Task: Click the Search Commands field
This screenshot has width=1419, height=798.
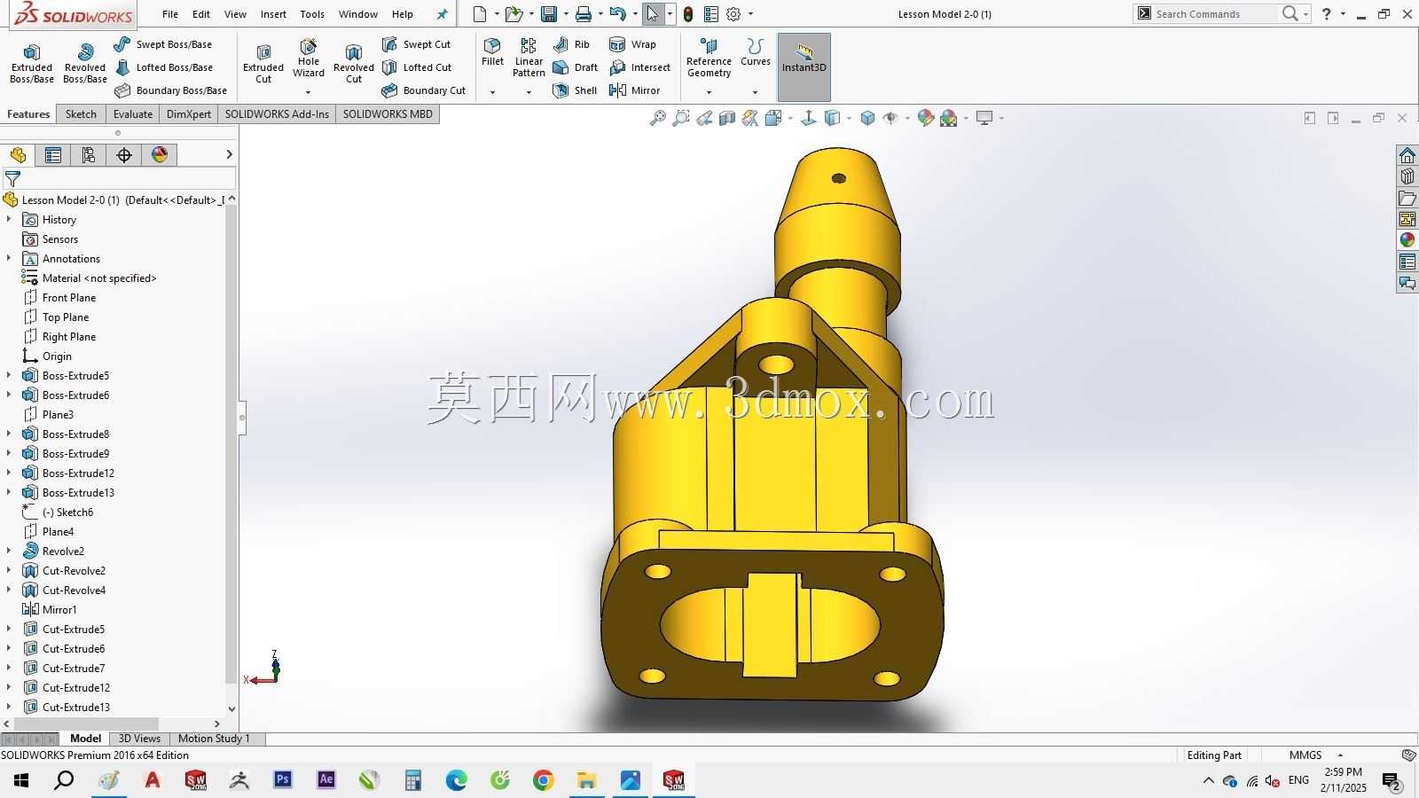Action: [x=1206, y=14]
